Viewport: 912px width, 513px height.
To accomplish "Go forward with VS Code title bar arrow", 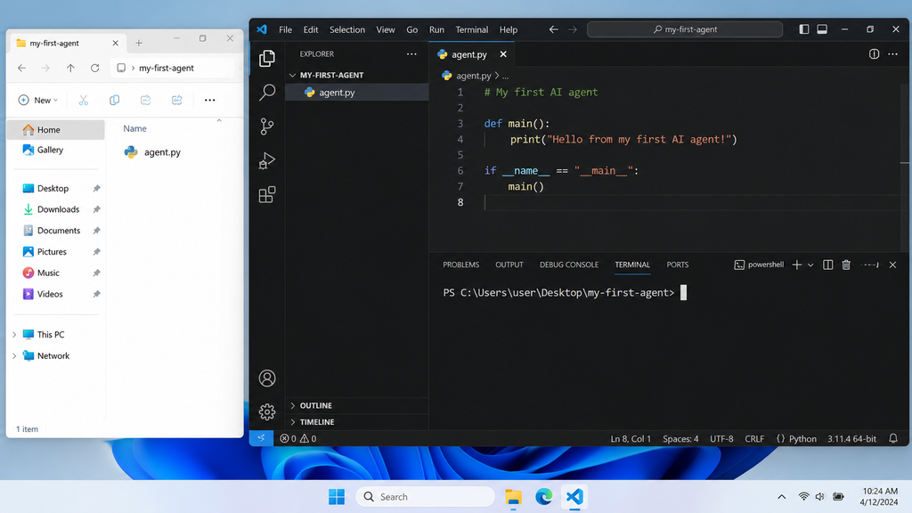I will pos(573,29).
